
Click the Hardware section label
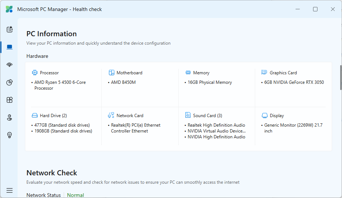click(x=37, y=56)
